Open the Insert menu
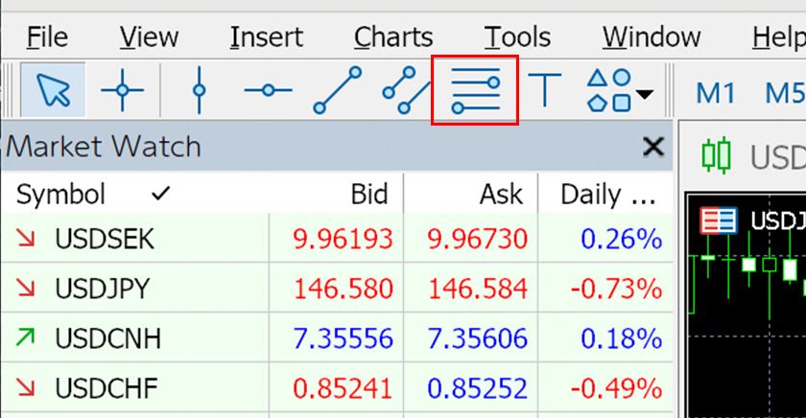This screenshot has height=418, width=806. 266,37
